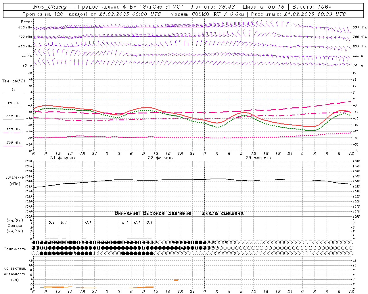Click the '22 февраля' date label
The image size is (368, 294).
160,158
